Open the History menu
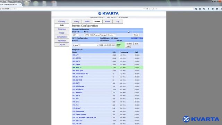 pos(10,1)
